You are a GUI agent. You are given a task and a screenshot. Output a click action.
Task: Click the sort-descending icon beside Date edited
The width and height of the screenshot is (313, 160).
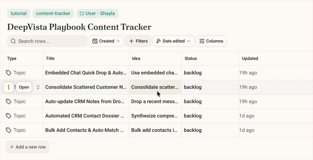tap(158, 41)
